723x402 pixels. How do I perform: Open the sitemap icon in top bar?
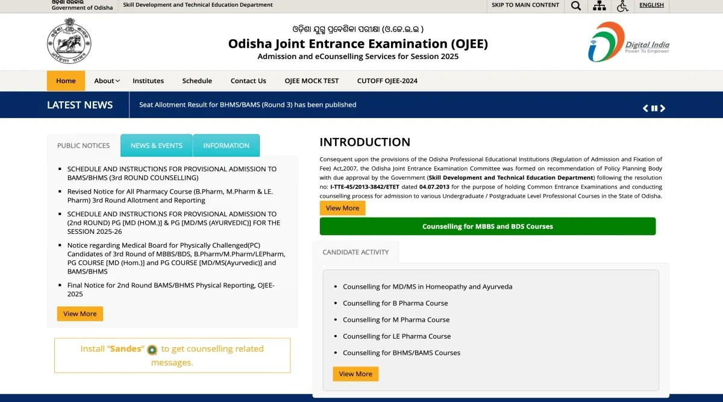(599, 6)
